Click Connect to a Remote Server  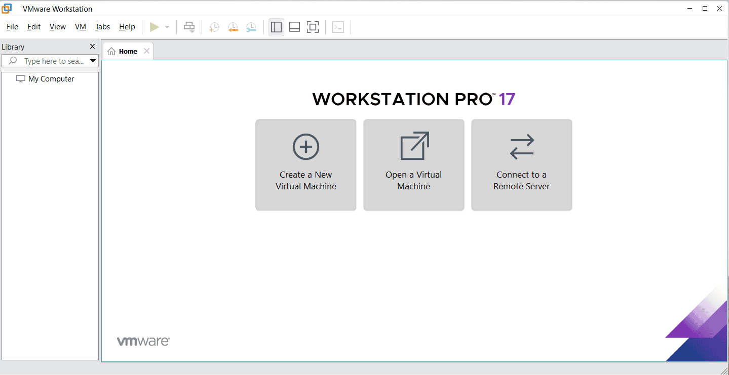coord(522,164)
